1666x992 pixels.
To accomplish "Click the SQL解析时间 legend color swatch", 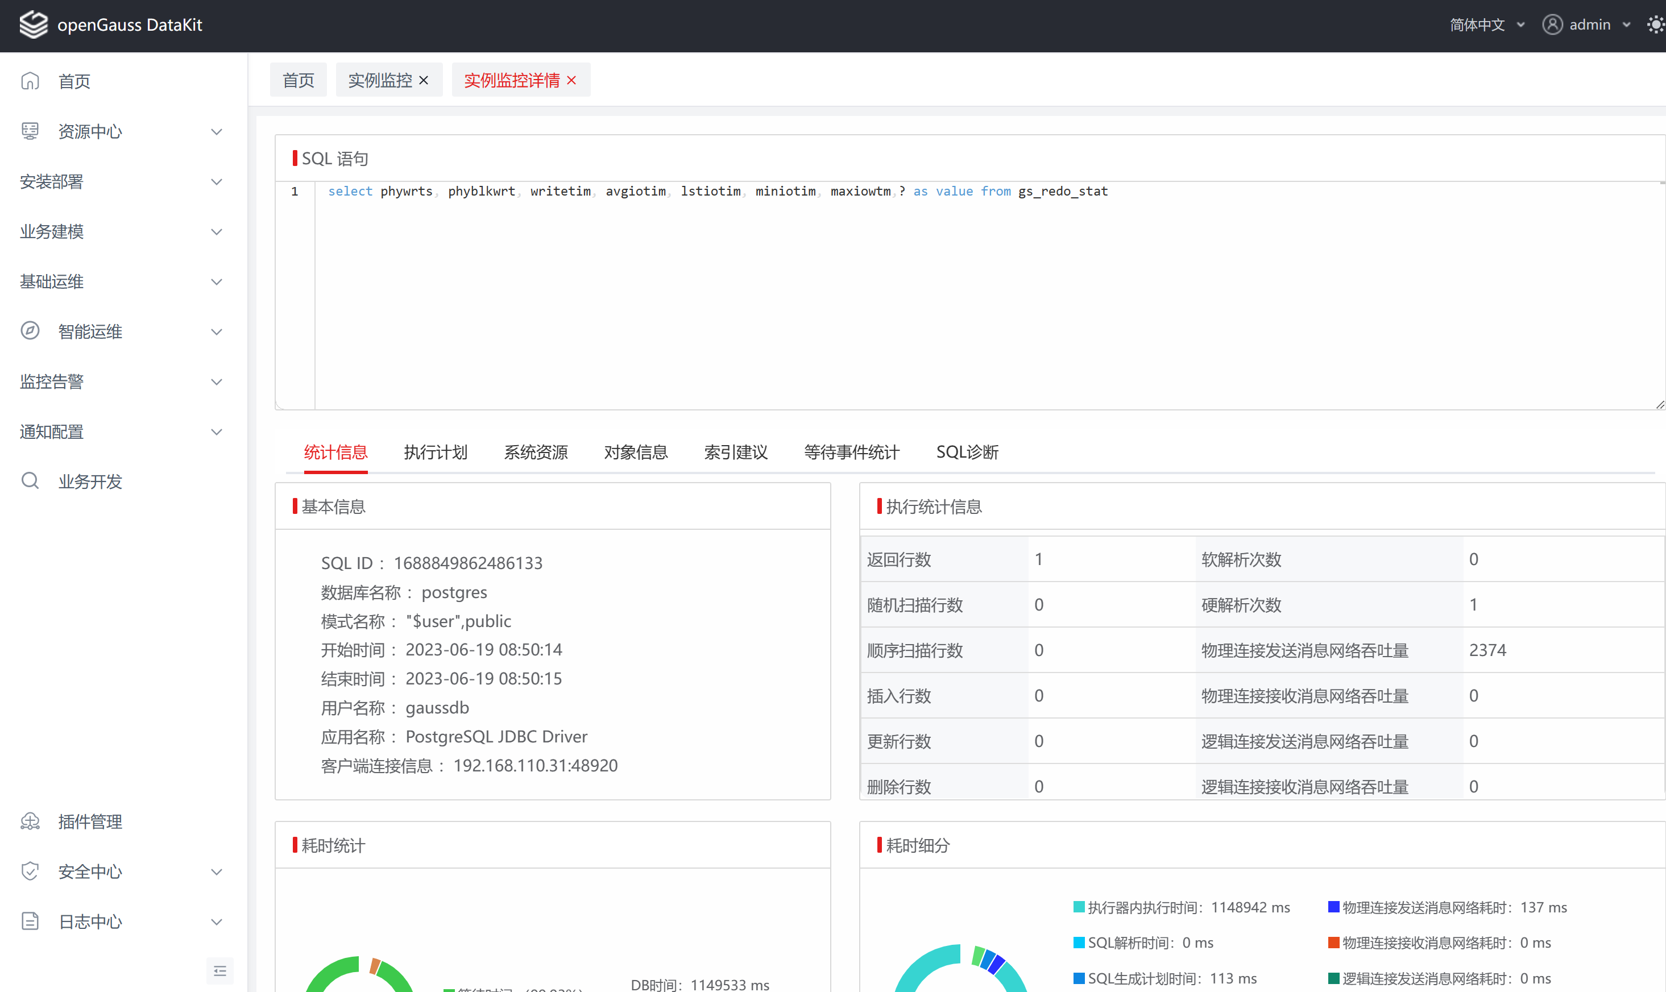I will 1079,943.
